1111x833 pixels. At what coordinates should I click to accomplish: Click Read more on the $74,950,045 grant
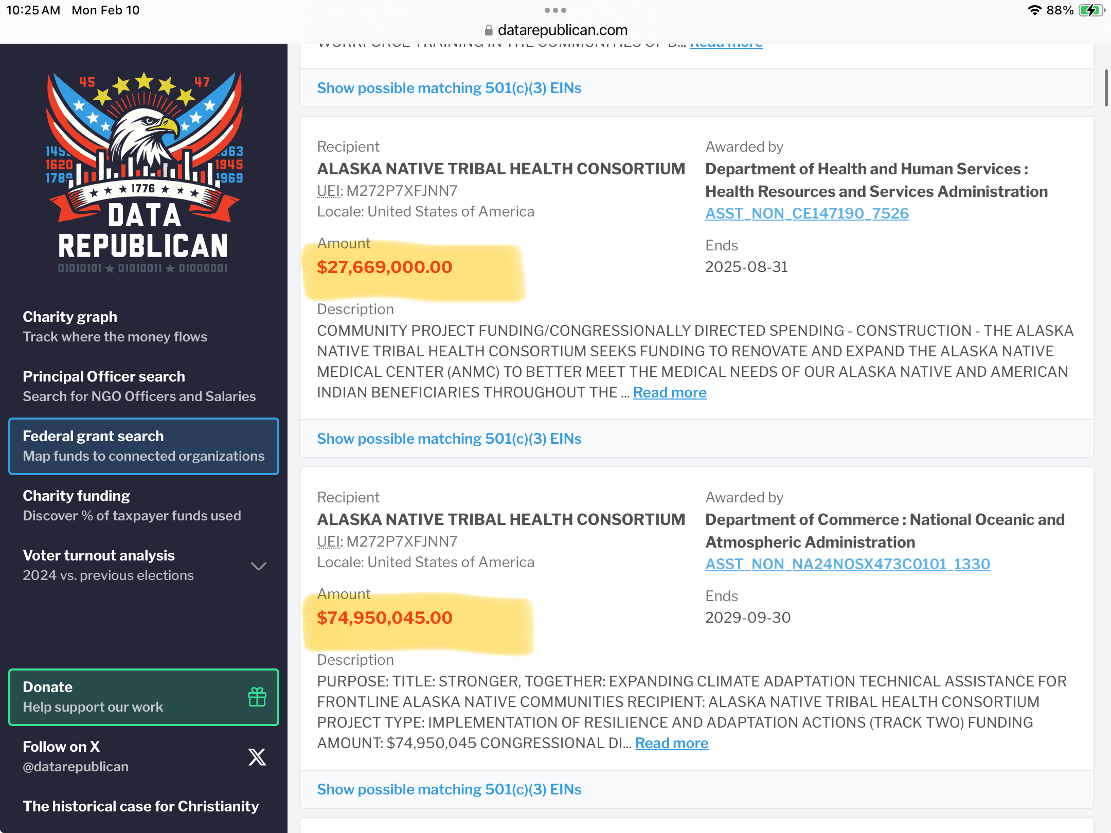[672, 743]
